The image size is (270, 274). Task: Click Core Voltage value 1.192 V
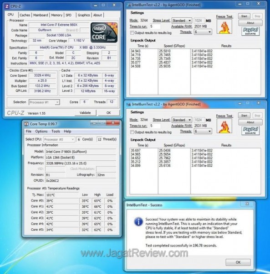[x=79, y=41]
